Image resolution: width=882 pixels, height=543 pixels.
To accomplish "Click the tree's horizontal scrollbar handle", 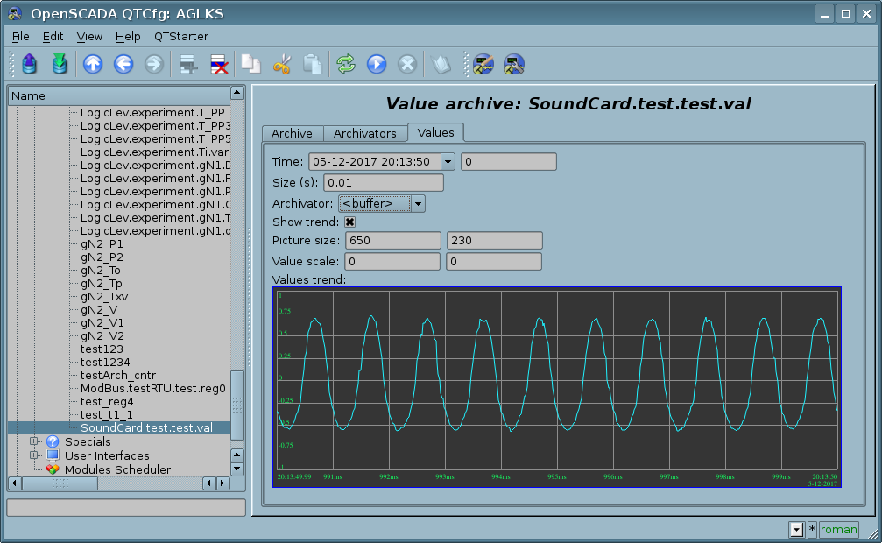I will pyautogui.click(x=60, y=483).
